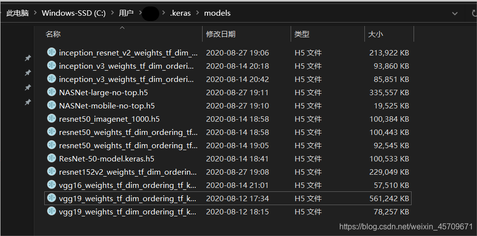Select the NASNet-large-no-top.h5 file icon
Image resolution: width=477 pixels, height=236 pixels.
pyautogui.click(x=52, y=92)
